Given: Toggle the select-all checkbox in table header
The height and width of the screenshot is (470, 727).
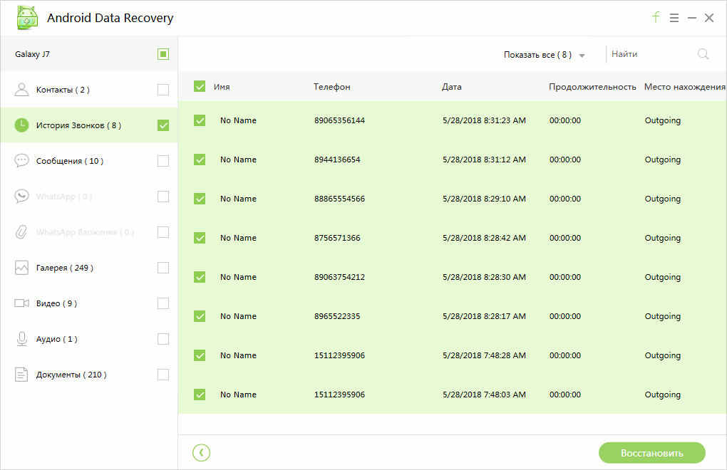Looking at the screenshot, I should 200,87.
